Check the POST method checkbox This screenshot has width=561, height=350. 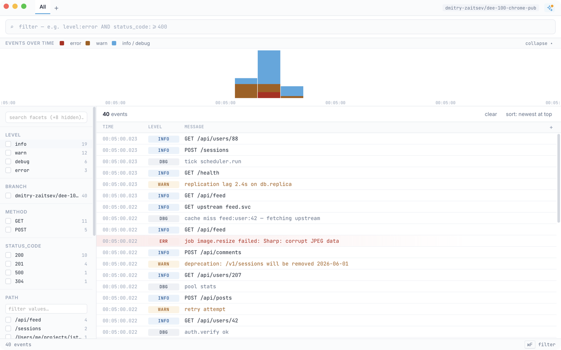tap(8, 230)
